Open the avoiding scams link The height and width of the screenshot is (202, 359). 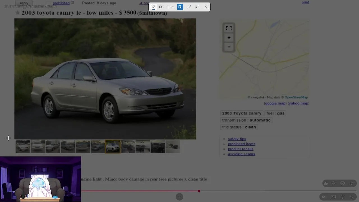(x=241, y=154)
